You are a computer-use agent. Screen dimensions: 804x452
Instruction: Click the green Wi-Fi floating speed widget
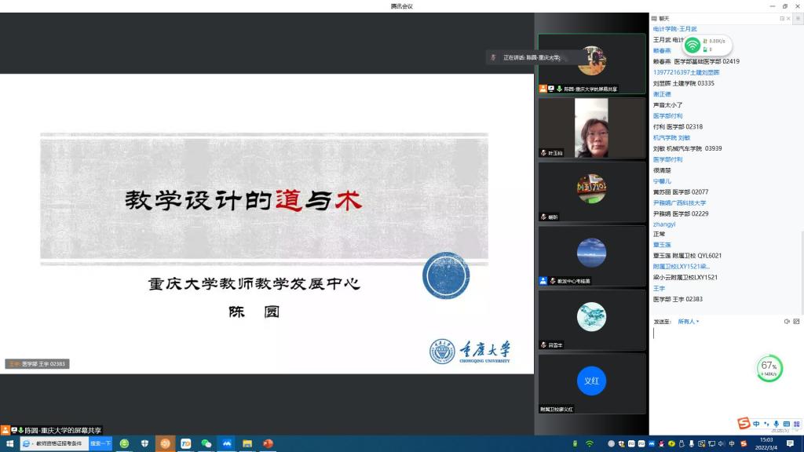pyautogui.click(x=707, y=45)
